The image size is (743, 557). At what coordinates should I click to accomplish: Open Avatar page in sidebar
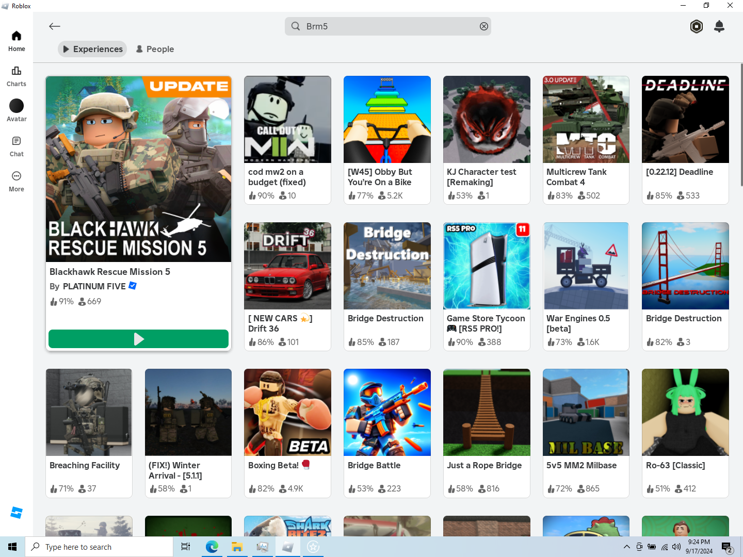pyautogui.click(x=17, y=111)
